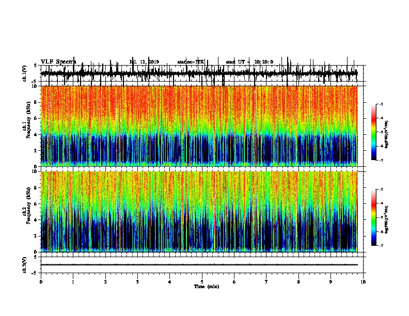
Task: Click time axis tick label 0
Action: click(41, 282)
